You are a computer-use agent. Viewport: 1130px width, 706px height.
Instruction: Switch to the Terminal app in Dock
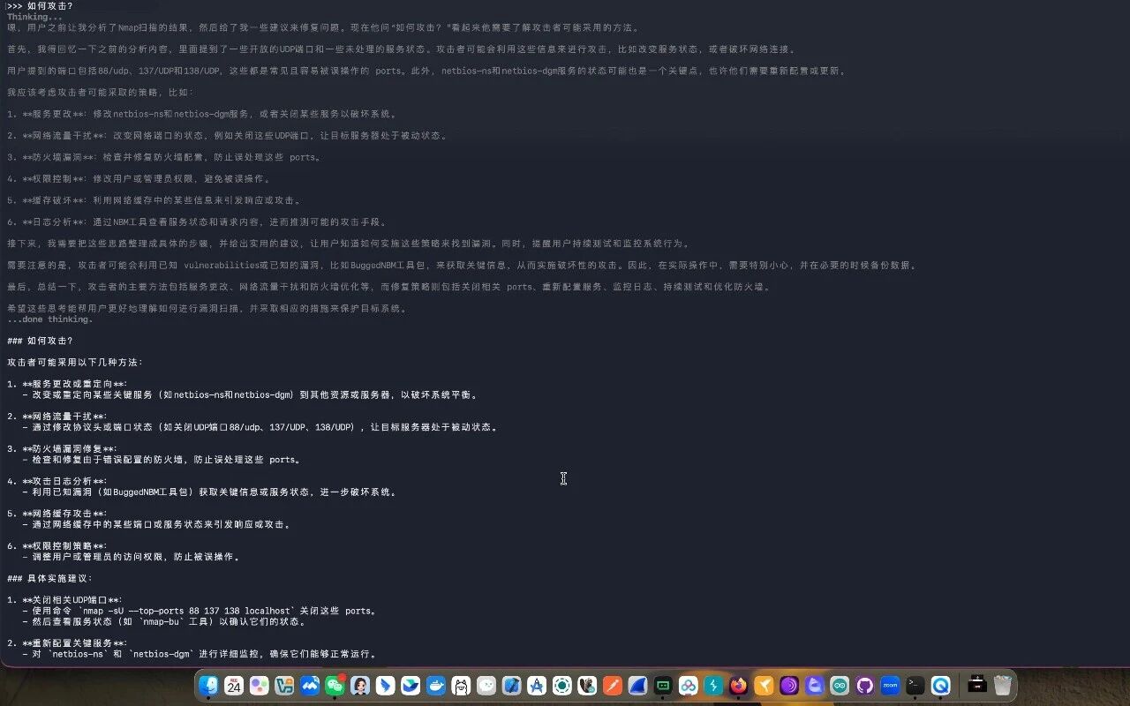coord(915,686)
